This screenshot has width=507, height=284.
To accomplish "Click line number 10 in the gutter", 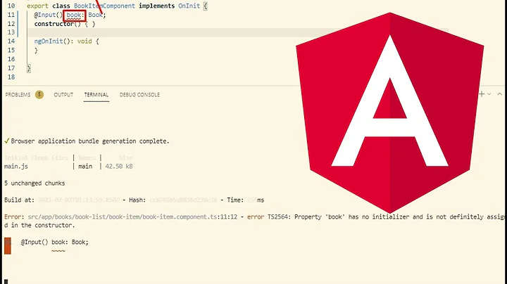I will pyautogui.click(x=11, y=6).
